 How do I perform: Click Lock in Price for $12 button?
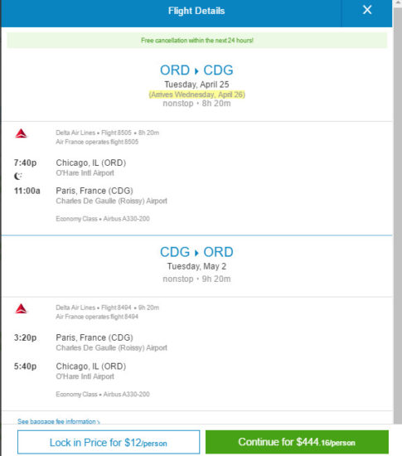pyautogui.click(x=109, y=442)
